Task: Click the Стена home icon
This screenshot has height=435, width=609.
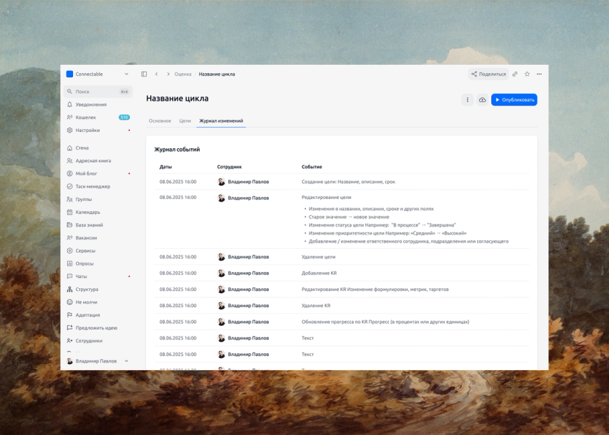Action: pyautogui.click(x=70, y=148)
